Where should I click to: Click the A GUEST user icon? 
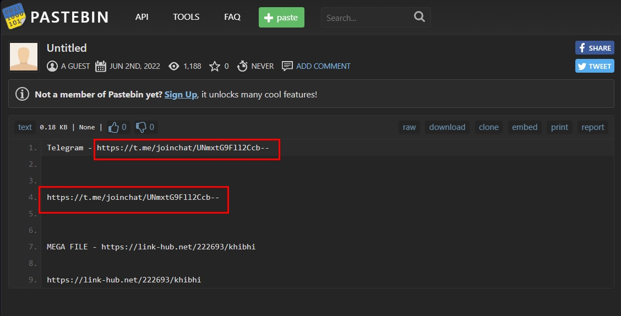(52, 66)
